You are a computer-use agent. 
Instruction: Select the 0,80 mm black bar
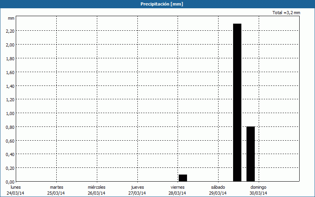[x=250, y=154]
